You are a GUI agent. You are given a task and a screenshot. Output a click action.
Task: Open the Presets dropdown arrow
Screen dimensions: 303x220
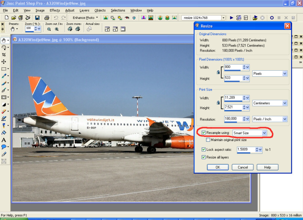[x=17, y=29]
